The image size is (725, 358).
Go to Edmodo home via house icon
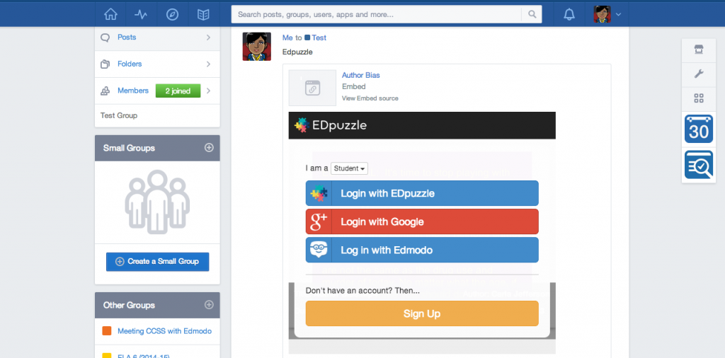tap(110, 14)
